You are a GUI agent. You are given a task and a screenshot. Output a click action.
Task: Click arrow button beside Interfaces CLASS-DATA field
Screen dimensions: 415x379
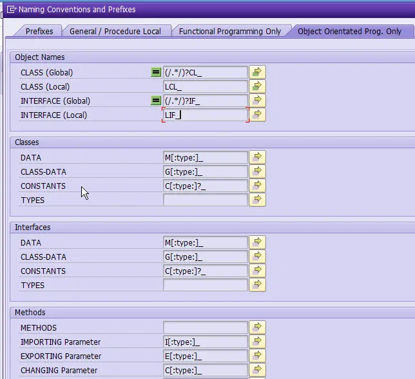(257, 257)
